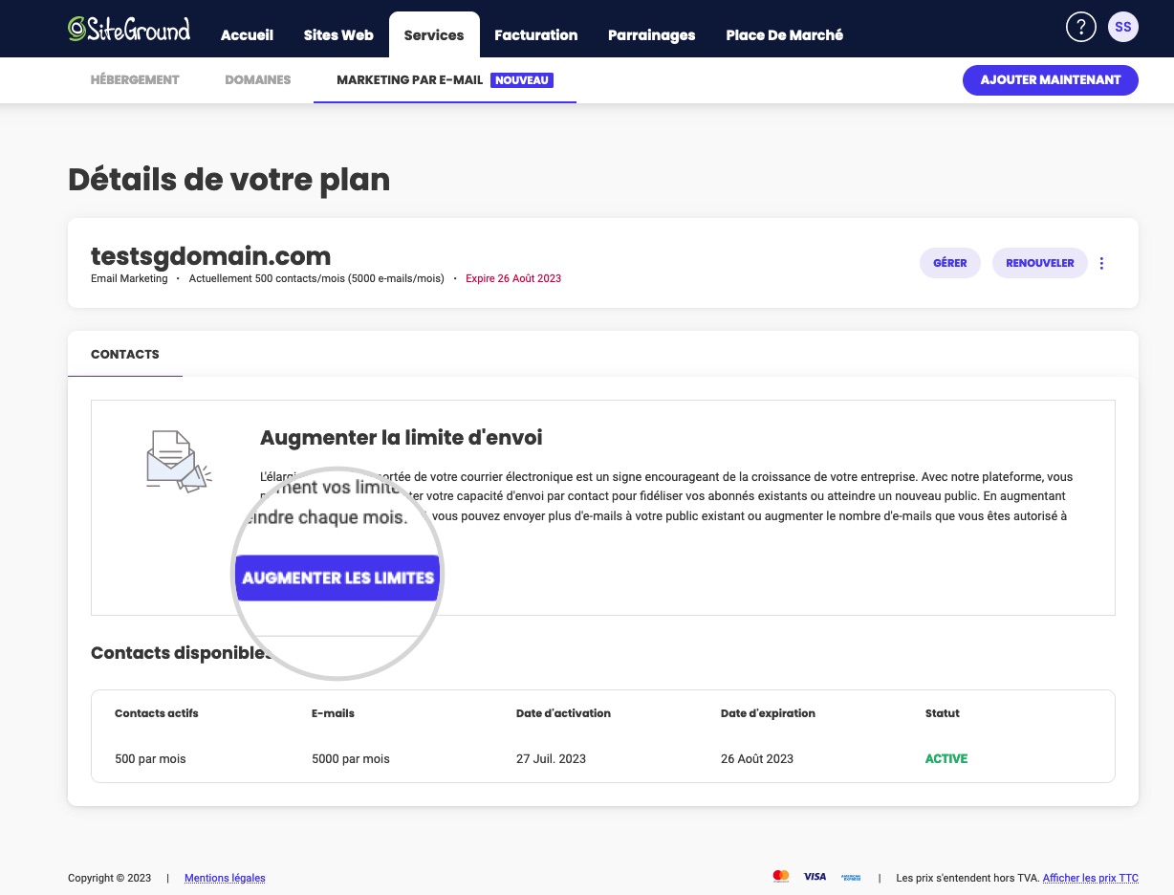Switch to the Domaines sub-tab
The image size is (1174, 895).
pyautogui.click(x=258, y=80)
